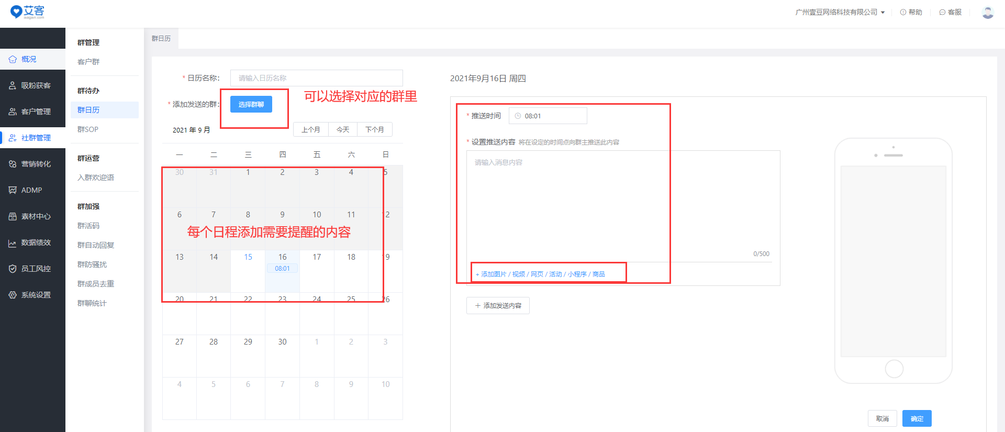Click the user avatar at top right
This screenshot has width=1005, height=432.
point(988,12)
